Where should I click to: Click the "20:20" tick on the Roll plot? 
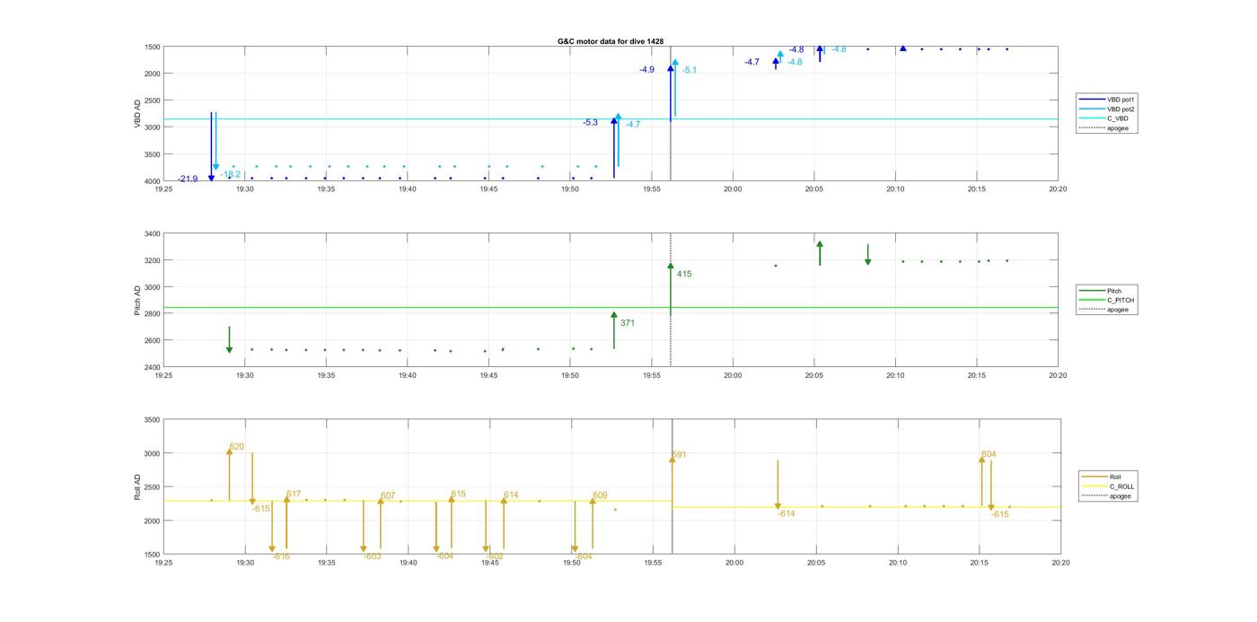point(1060,563)
